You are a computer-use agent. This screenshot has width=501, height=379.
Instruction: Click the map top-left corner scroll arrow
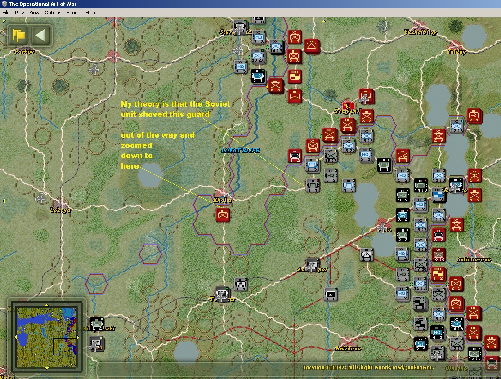(4, 21)
